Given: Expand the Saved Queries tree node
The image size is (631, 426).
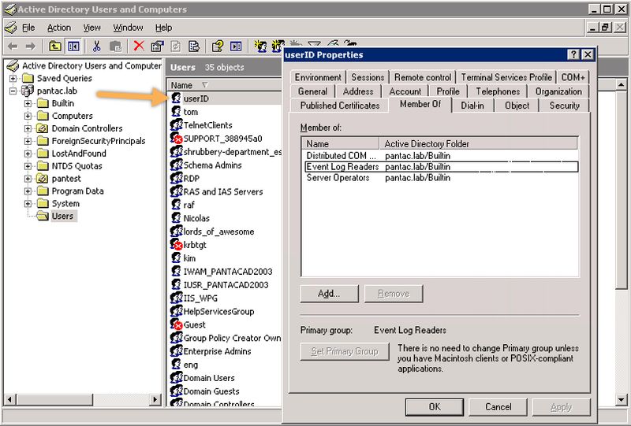Looking at the screenshot, I should pos(13,79).
